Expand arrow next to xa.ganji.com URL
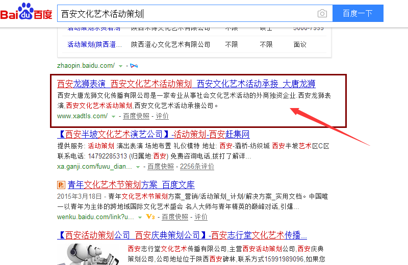 pos(138,167)
